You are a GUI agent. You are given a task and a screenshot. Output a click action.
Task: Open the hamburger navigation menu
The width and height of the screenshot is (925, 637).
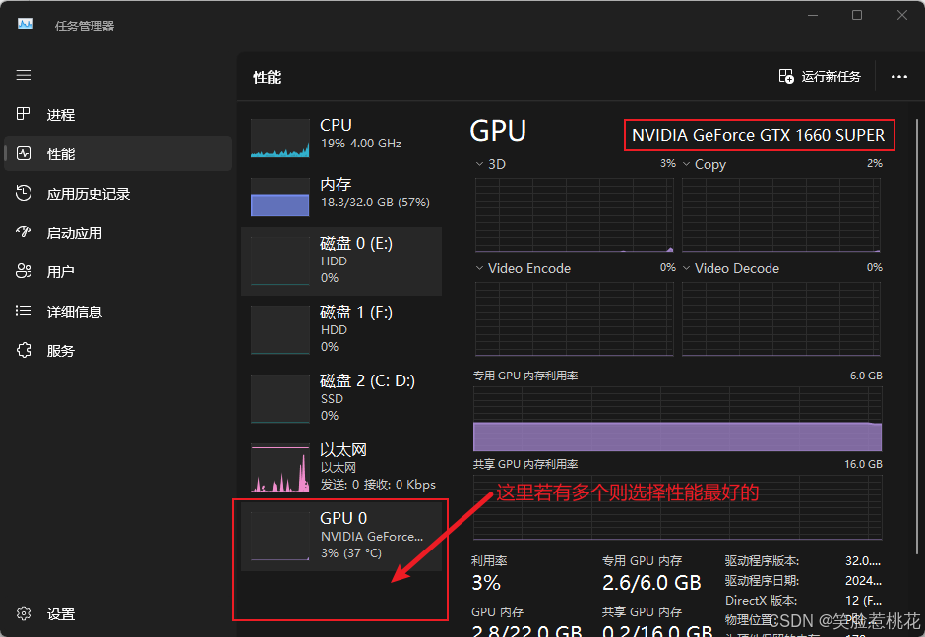pos(24,75)
